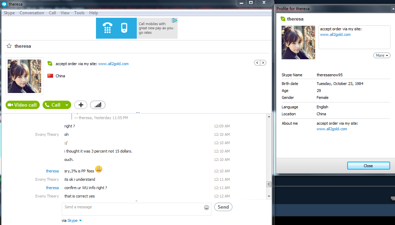This screenshot has height=225, width=395.
Task: Maximize the theresa Skype window
Action: [251, 3]
